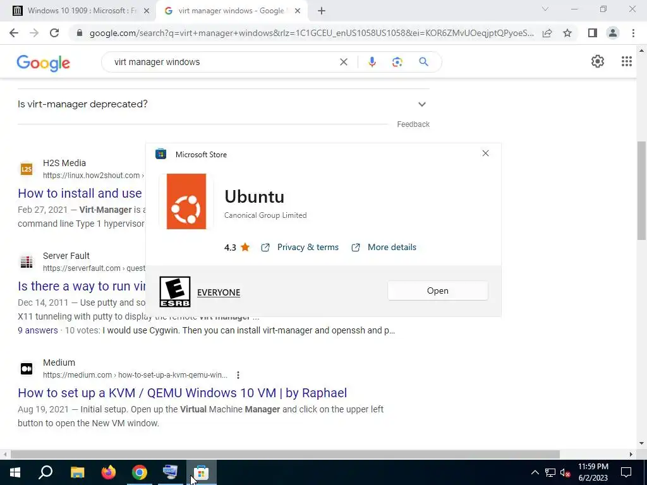Click the H2S Media favicon
The image size is (647, 485).
27,169
